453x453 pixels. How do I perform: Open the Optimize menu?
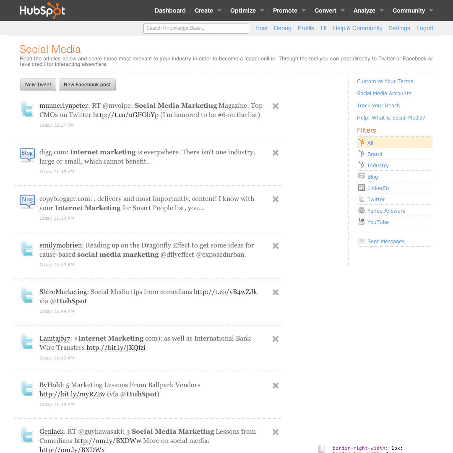243,10
